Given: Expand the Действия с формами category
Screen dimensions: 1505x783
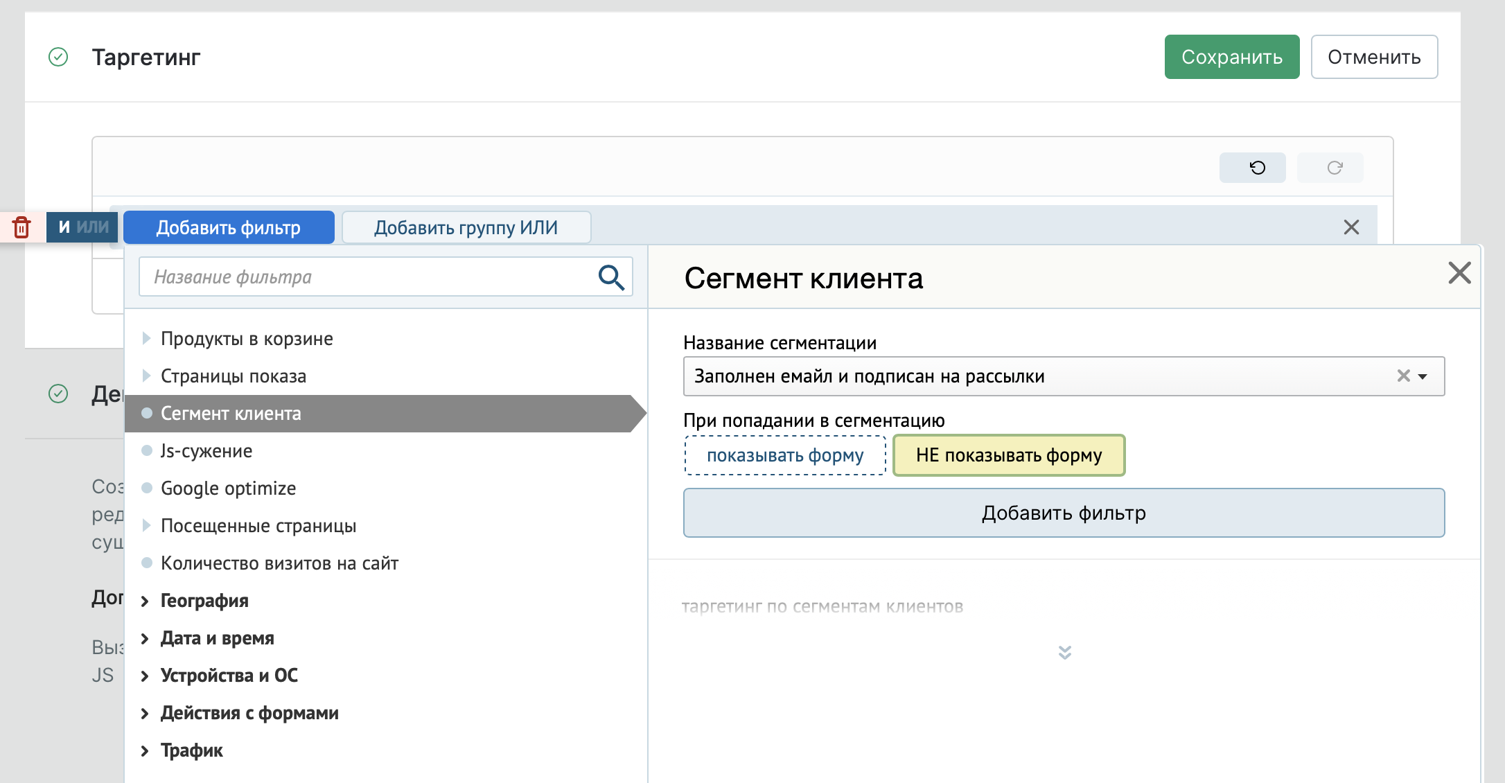Looking at the screenshot, I should (x=145, y=714).
